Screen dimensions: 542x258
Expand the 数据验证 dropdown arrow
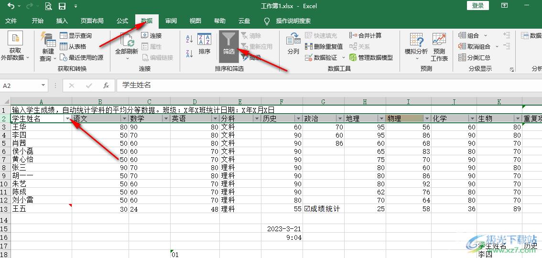pyautogui.click(x=344, y=58)
